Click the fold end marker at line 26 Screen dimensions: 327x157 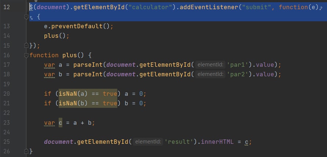(26, 151)
